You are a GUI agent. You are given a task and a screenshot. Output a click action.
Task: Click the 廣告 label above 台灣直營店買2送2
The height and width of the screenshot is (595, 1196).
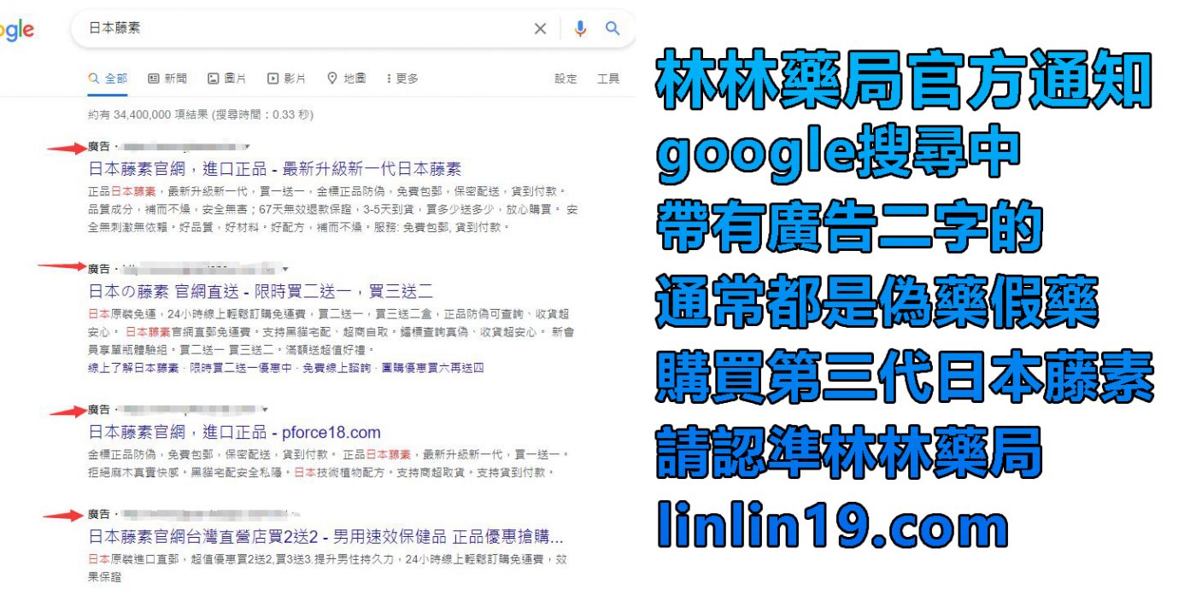click(99, 515)
